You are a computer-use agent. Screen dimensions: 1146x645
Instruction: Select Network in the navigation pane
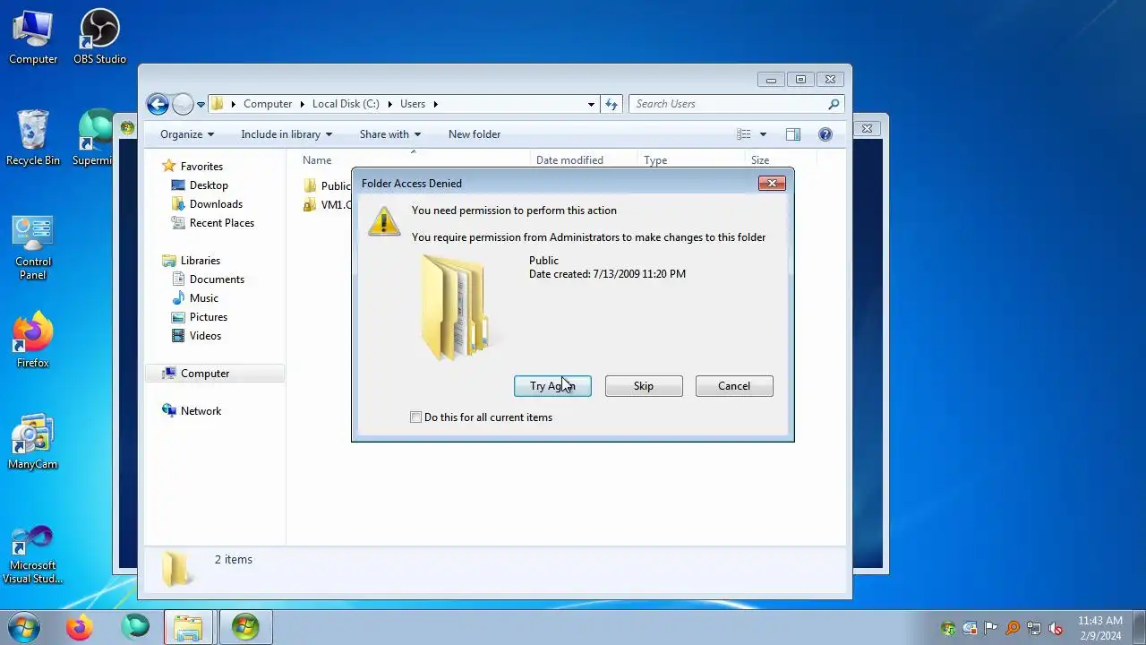(x=201, y=411)
